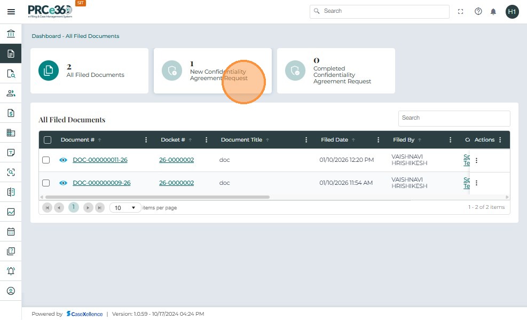
Task: Sort by Docket # column header
Action: coord(173,140)
